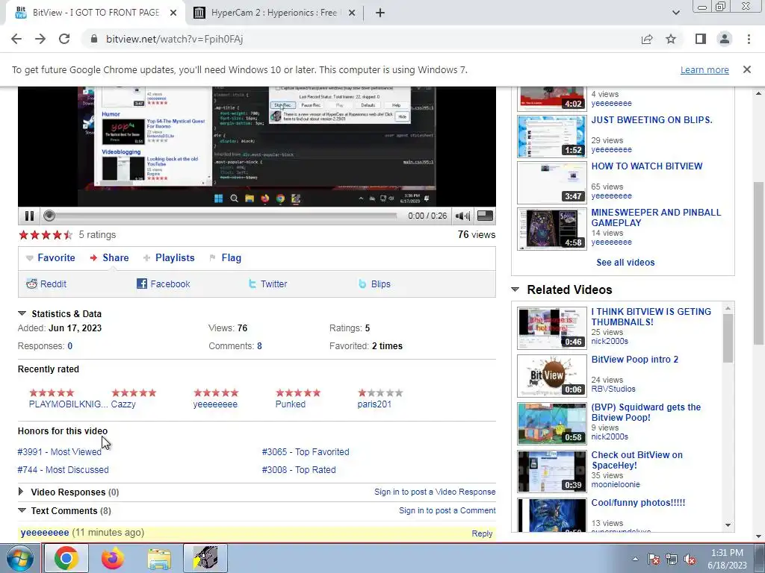Open HOW TO WATCH BITVIEW video title

click(x=647, y=166)
